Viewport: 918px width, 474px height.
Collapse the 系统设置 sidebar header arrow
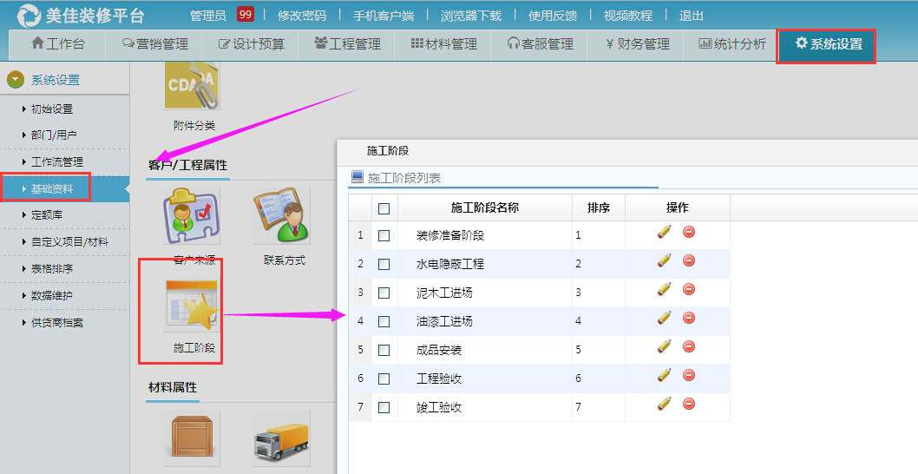16,80
